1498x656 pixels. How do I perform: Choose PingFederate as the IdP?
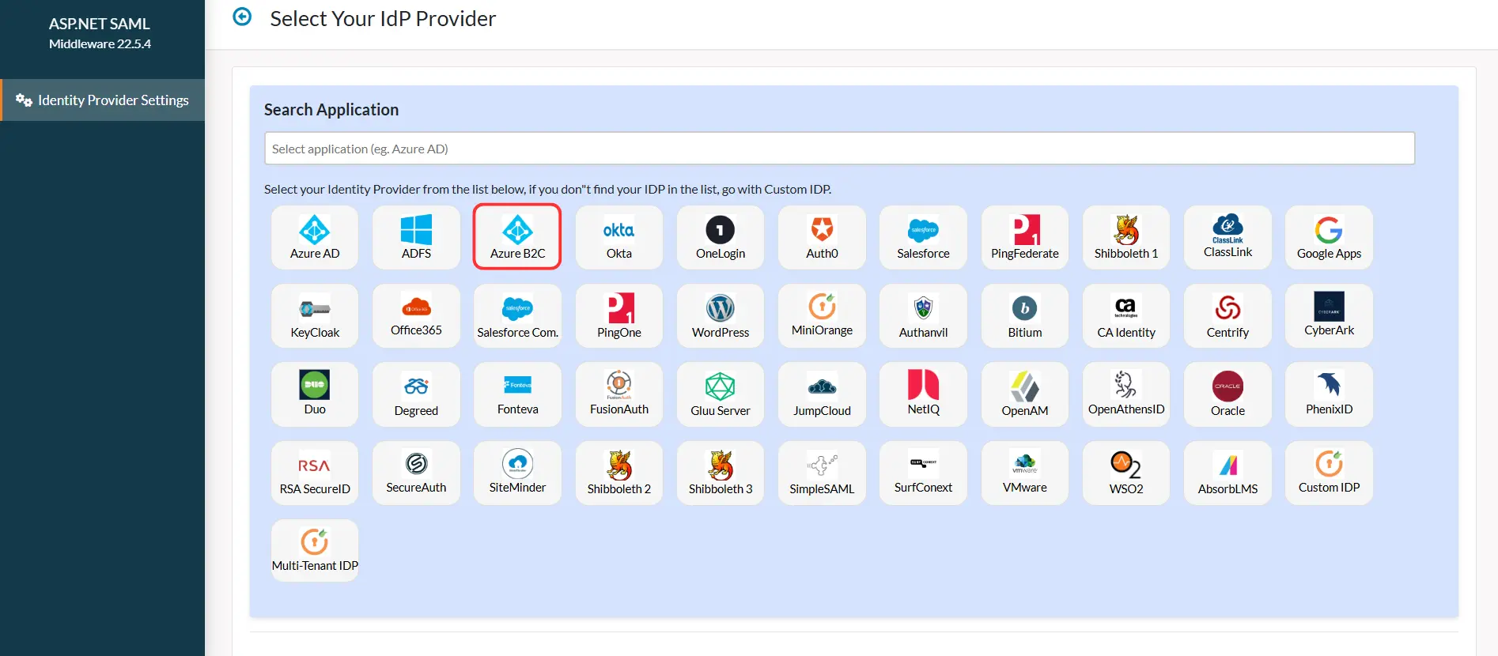pyautogui.click(x=1025, y=237)
